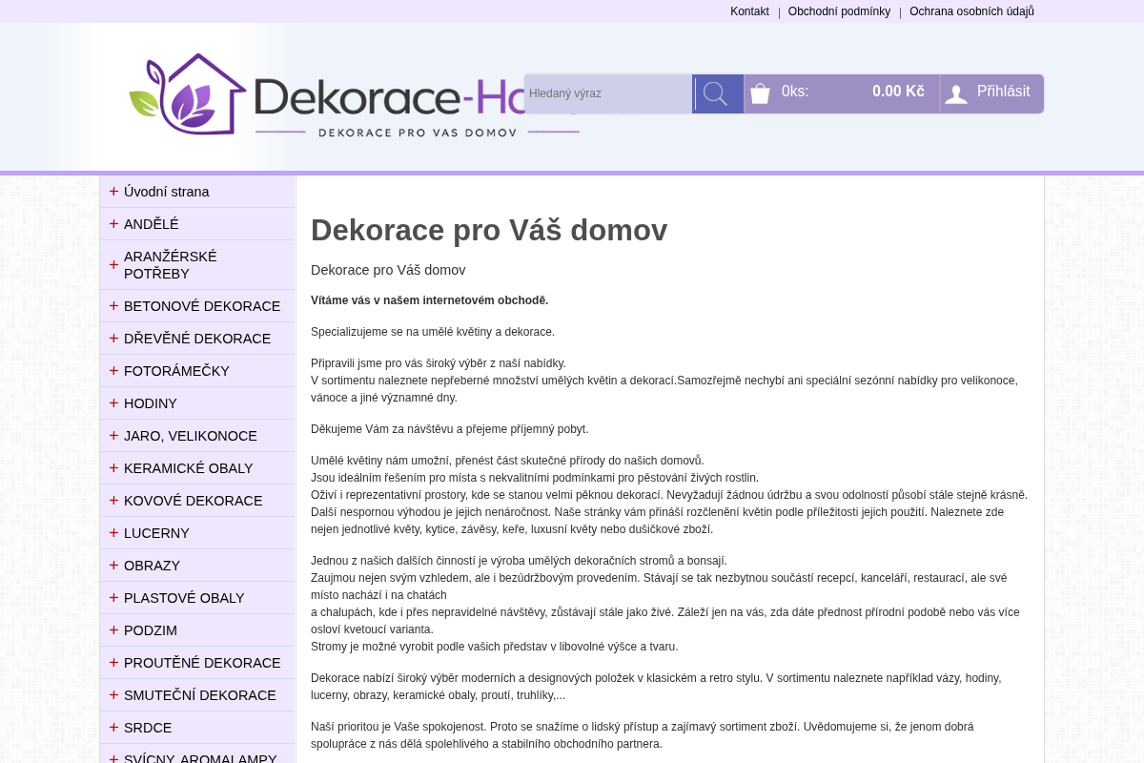
Task: Expand the plus next to FOTORÁMEČKY
Action: coord(113,371)
